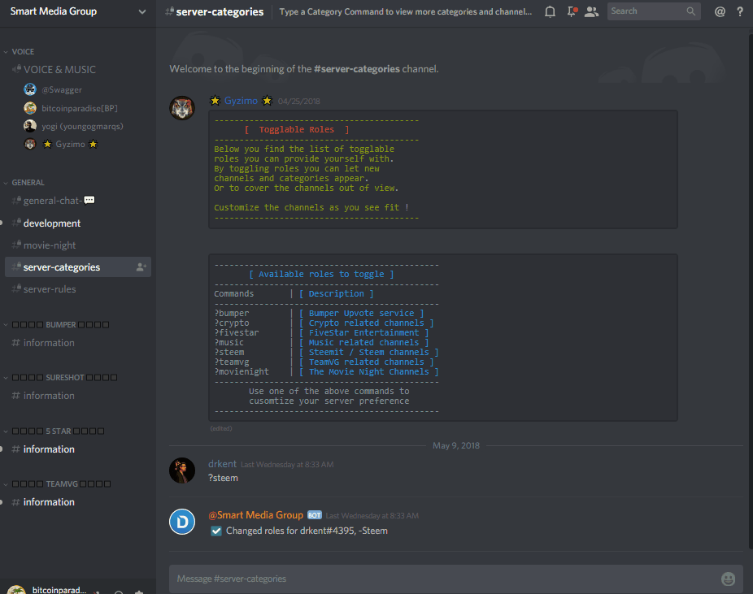753x594 pixels.
Task: Open recent mentions @ icon
Action: coord(720,11)
